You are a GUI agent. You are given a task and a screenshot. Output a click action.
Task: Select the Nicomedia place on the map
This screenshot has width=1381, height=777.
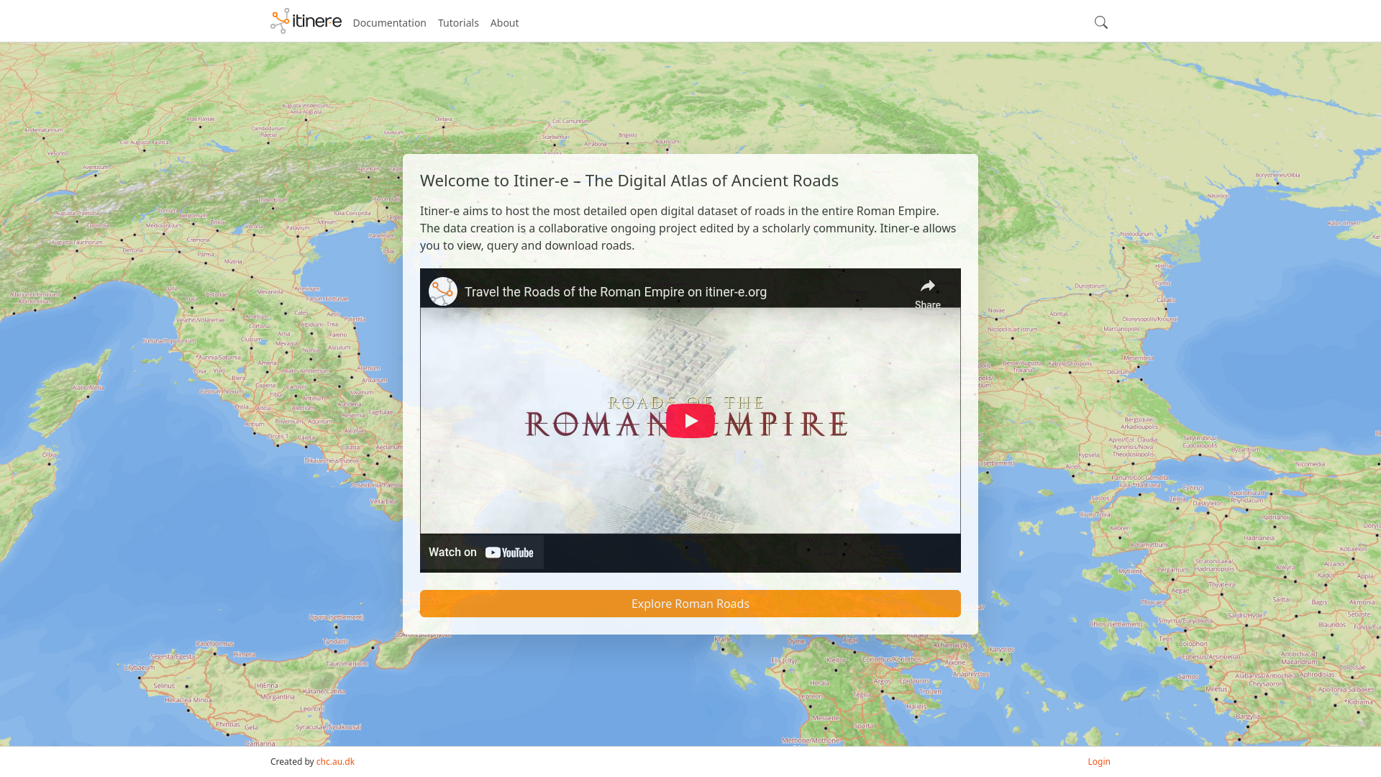tap(1309, 464)
